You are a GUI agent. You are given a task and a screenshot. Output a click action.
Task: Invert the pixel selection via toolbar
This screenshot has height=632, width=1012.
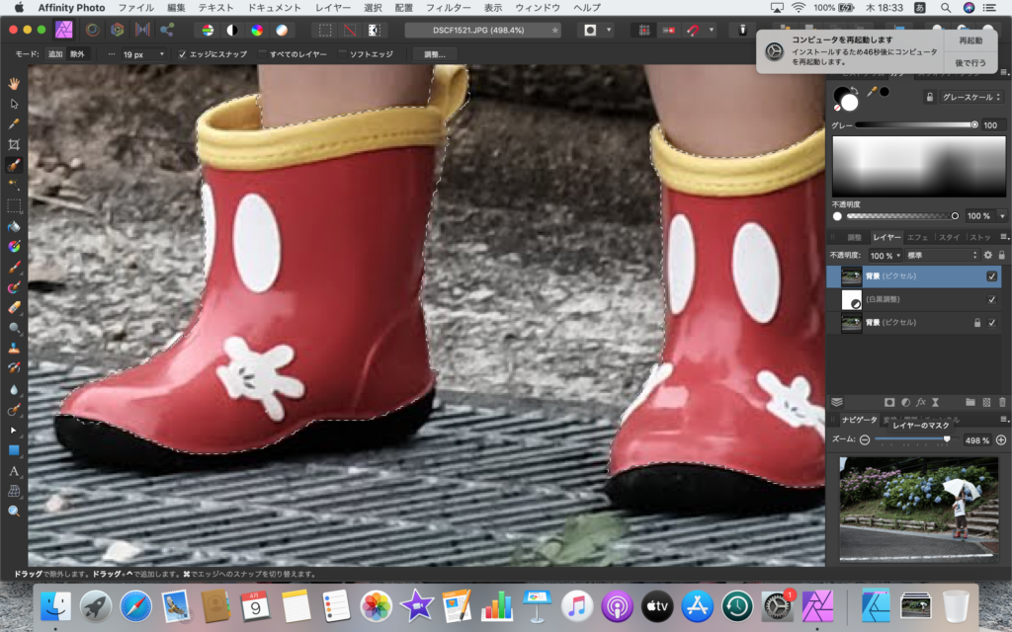(x=374, y=31)
